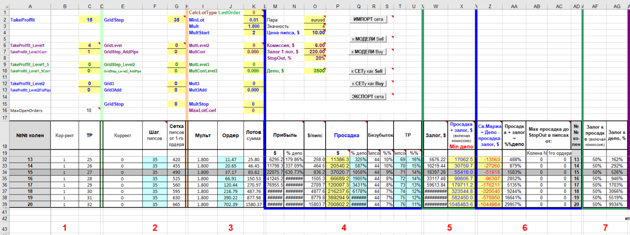Click the % депо value 179.86%
This screenshot has width=630, height=235.
(294, 159)
